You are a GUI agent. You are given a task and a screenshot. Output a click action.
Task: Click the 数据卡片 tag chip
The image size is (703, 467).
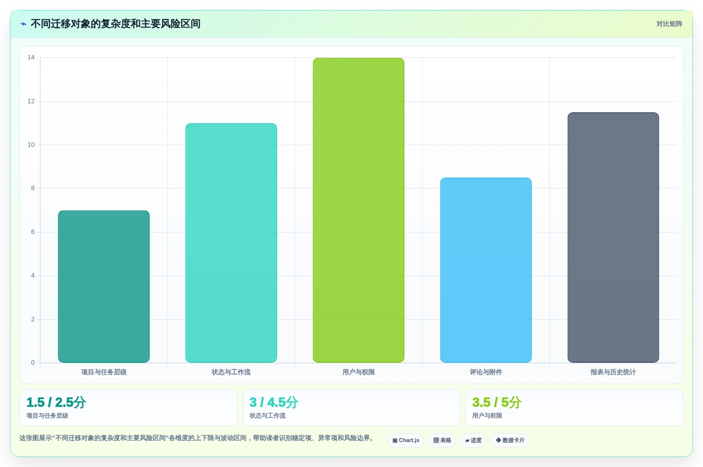[510, 440]
